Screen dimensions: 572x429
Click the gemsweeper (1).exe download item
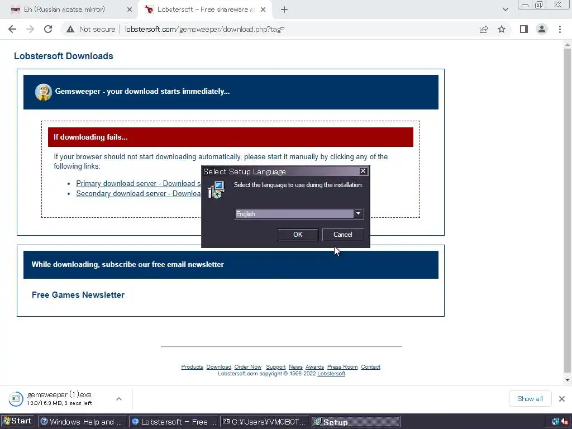[60, 399]
